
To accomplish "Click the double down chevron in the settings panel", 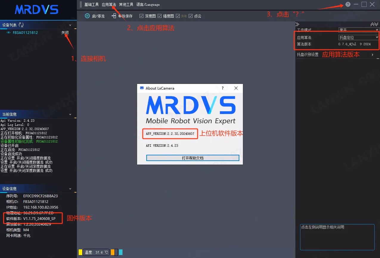I will pyautogui.click(x=376, y=24).
